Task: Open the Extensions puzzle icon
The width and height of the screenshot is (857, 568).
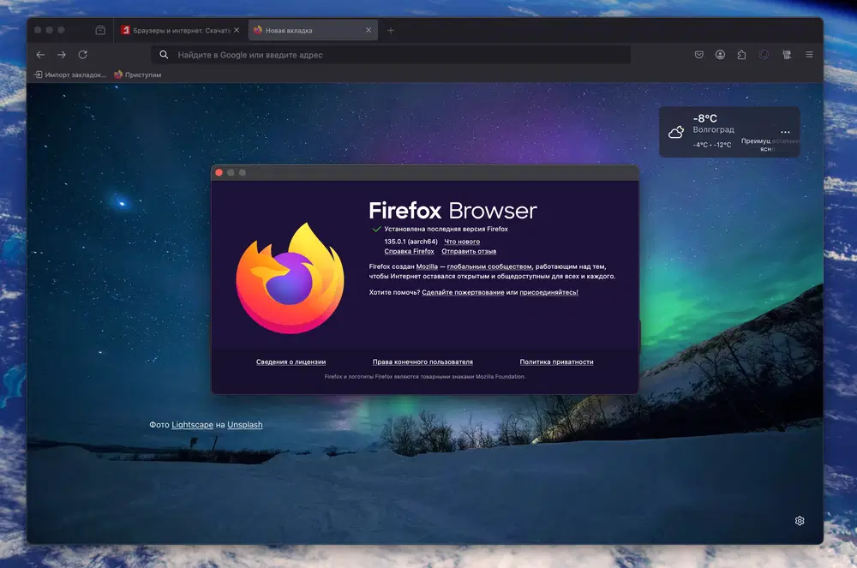Action: (x=741, y=55)
